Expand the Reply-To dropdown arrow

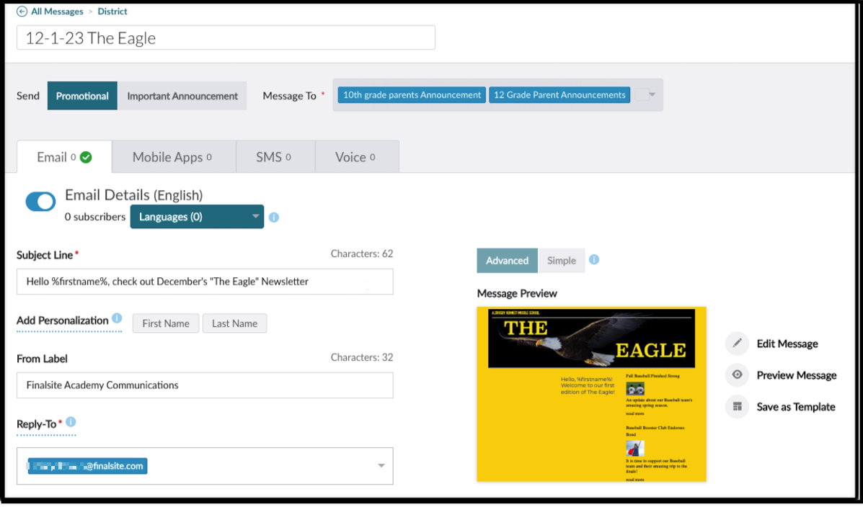click(x=381, y=466)
